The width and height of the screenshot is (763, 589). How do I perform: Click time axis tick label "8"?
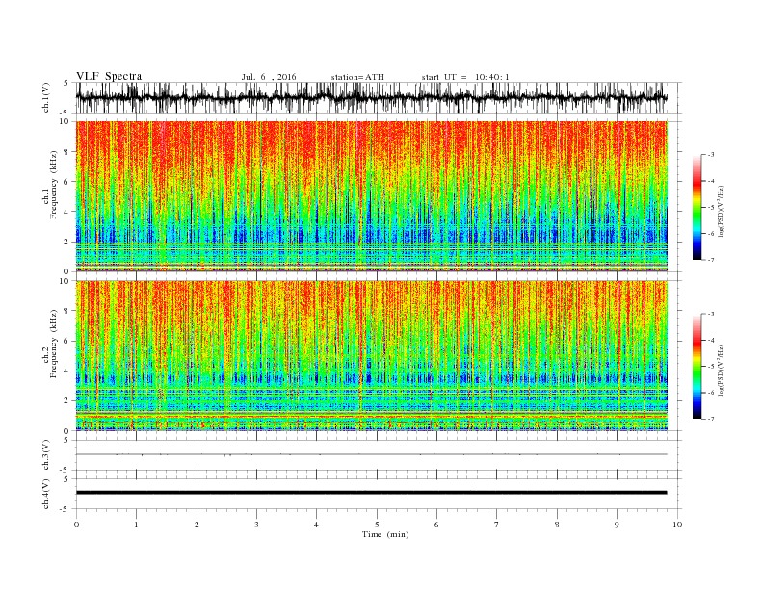(x=557, y=525)
